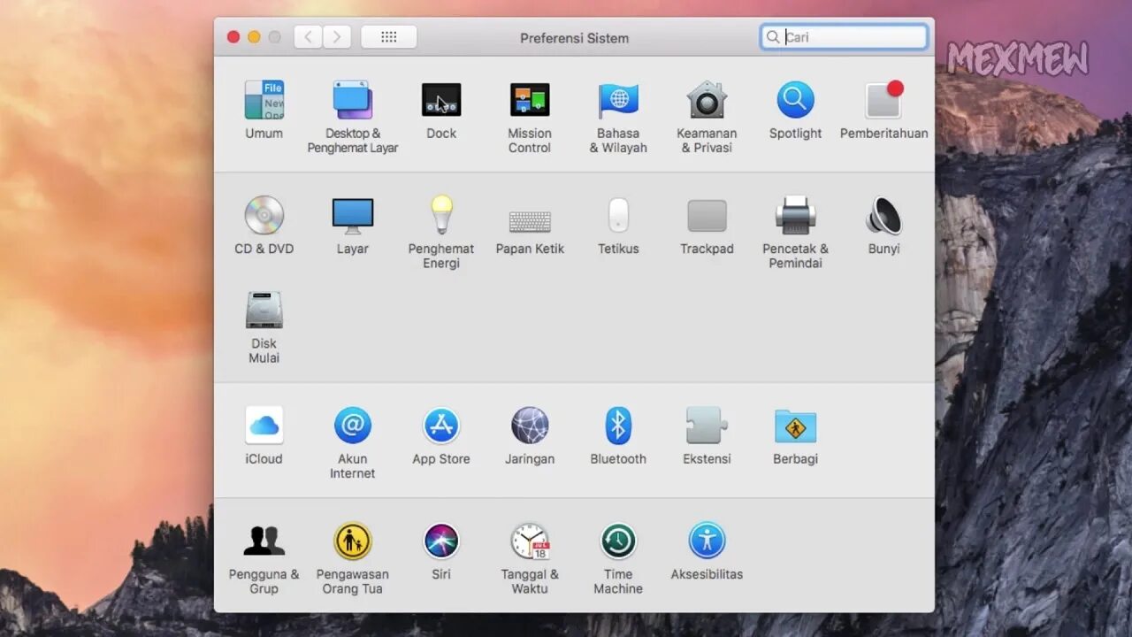Focus the Cari search field
Screen dimensions: 1132x637
[x=844, y=37]
